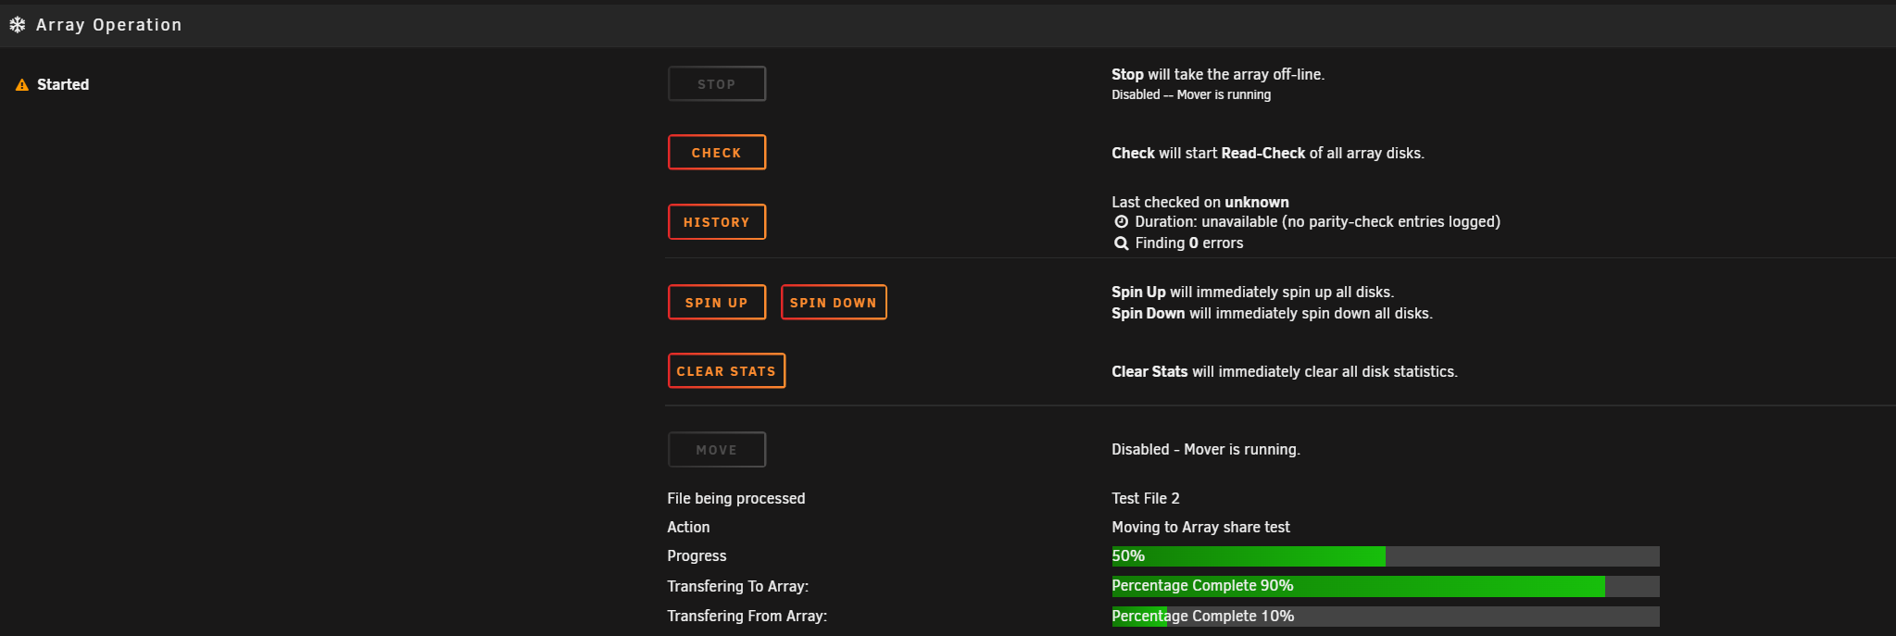
Task: Click the 'Progress' label
Action: 697,555
